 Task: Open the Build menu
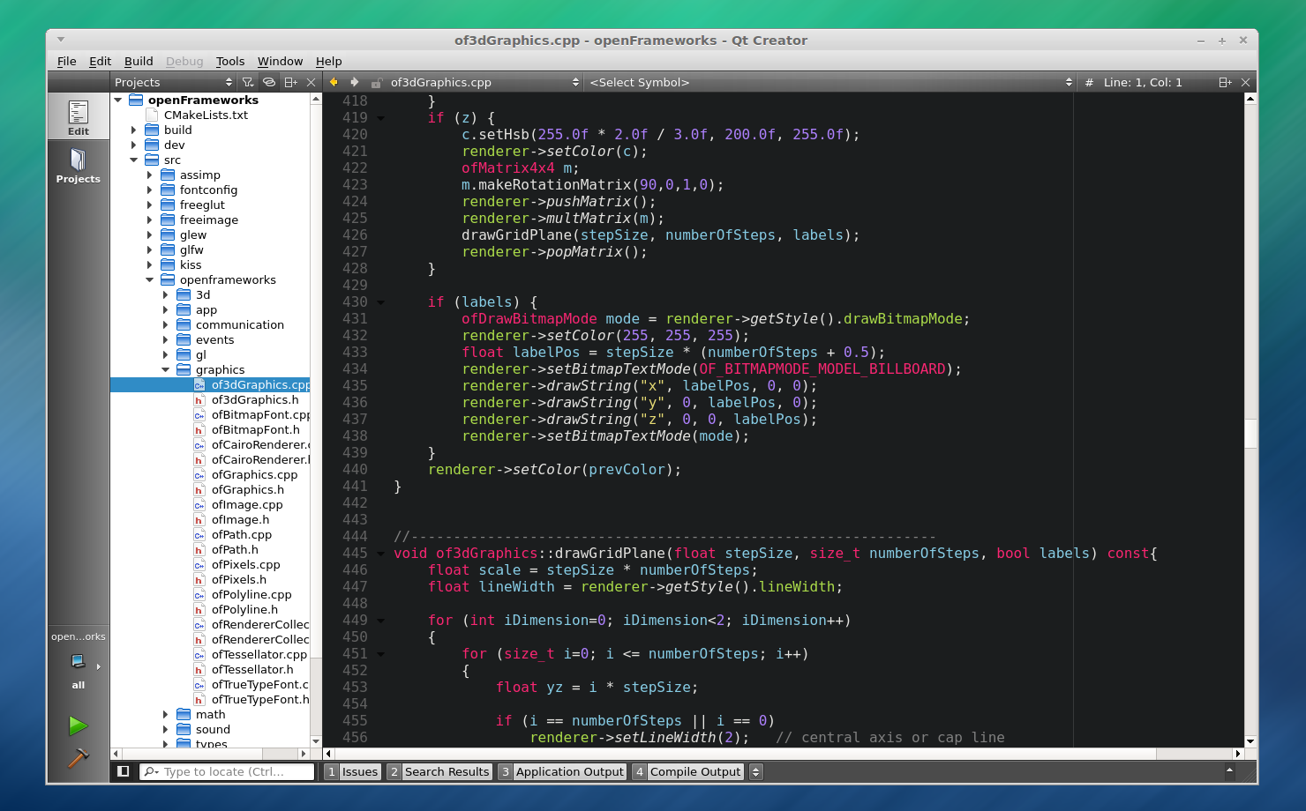(139, 61)
